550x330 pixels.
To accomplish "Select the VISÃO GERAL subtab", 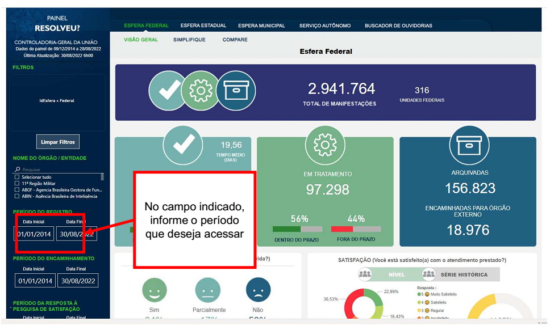I will pos(141,40).
